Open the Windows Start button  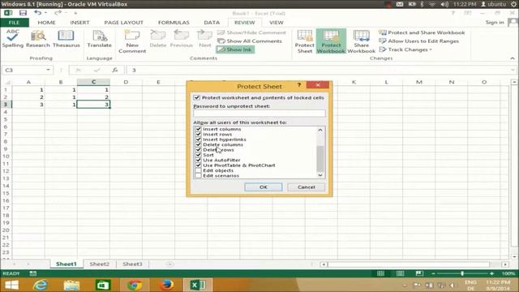11,285
